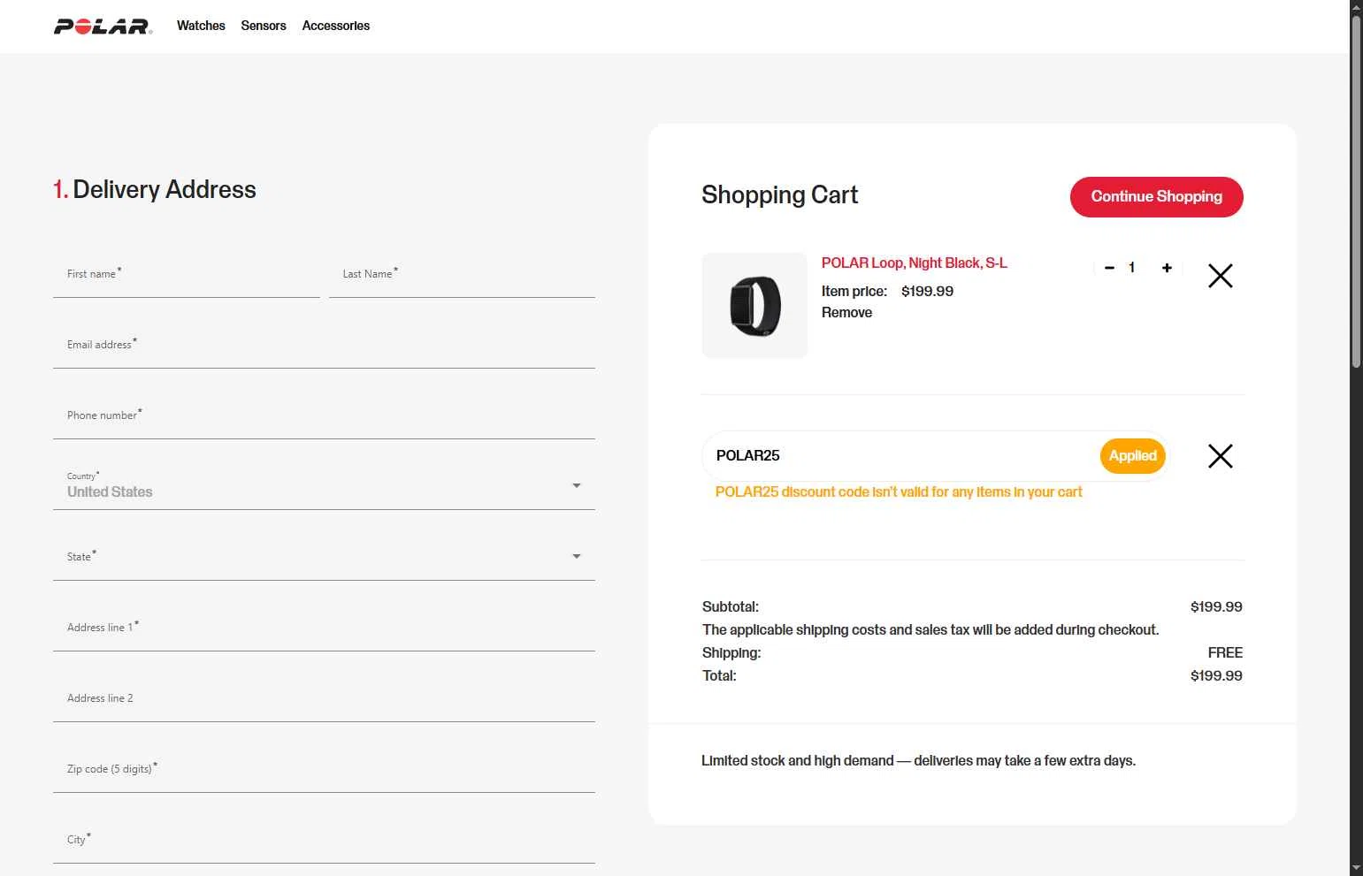This screenshot has height=876, width=1363.
Task: Open the Country dropdown
Action: (324, 486)
